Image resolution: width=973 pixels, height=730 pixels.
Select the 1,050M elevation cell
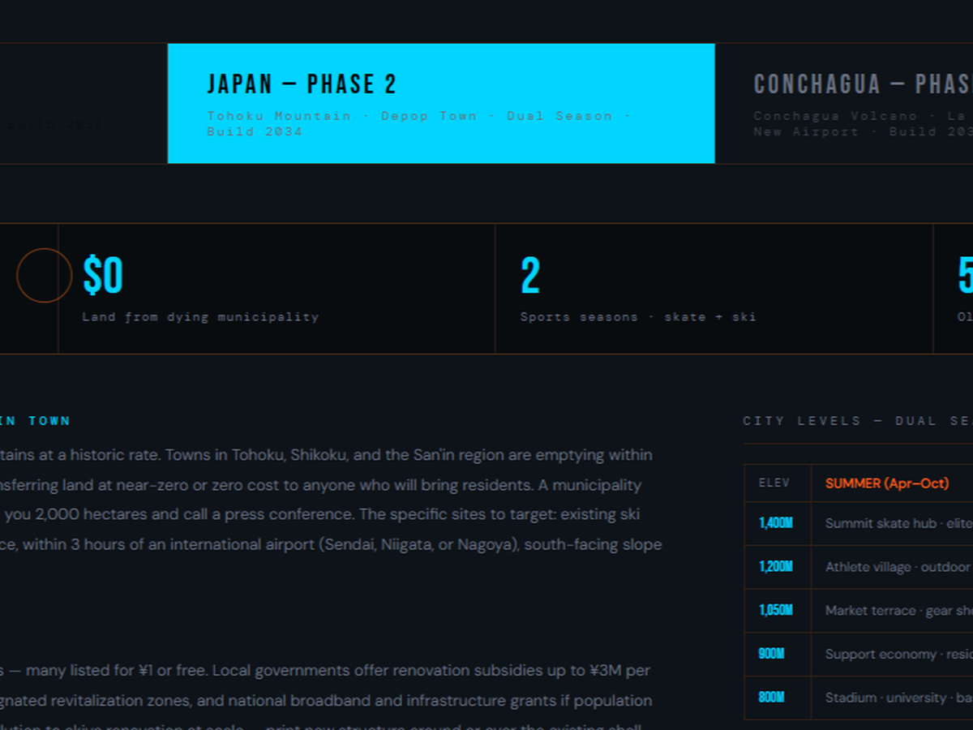(x=776, y=611)
